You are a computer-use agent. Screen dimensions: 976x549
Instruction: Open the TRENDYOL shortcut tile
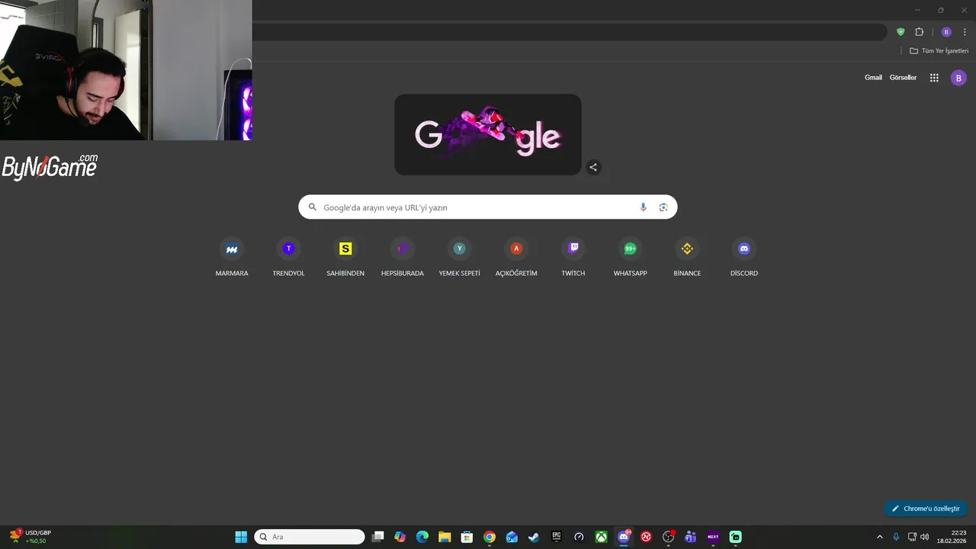[288, 257]
